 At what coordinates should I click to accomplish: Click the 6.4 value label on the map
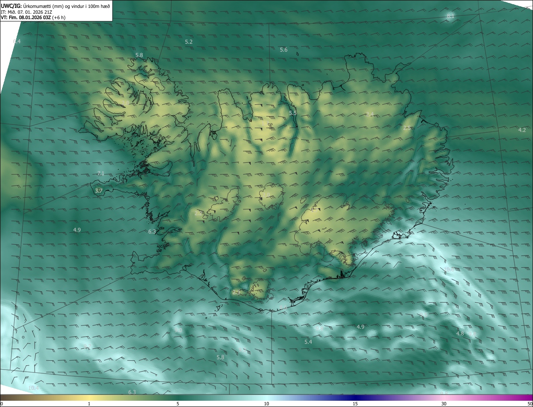pyautogui.click(x=17, y=41)
